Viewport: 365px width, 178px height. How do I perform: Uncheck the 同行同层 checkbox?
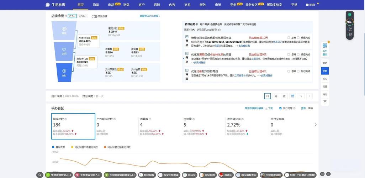[280, 108]
